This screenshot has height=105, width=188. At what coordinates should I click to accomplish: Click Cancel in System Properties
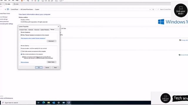(47, 67)
